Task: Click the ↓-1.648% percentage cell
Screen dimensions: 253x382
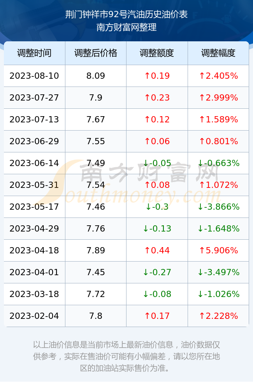Action: tap(218, 228)
